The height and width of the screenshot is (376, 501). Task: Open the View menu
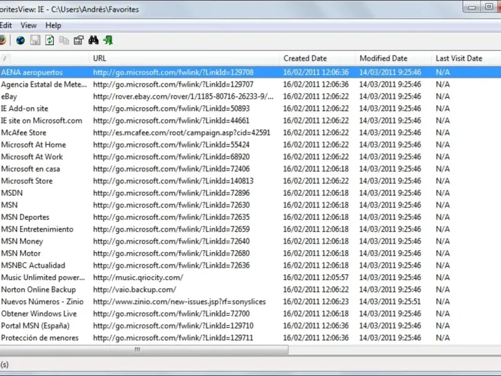(x=28, y=25)
